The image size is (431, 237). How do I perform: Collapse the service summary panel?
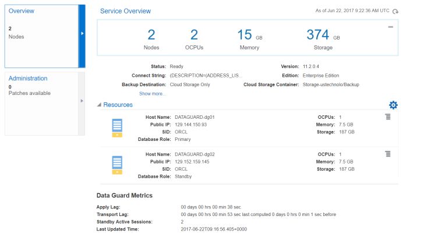coord(390,27)
